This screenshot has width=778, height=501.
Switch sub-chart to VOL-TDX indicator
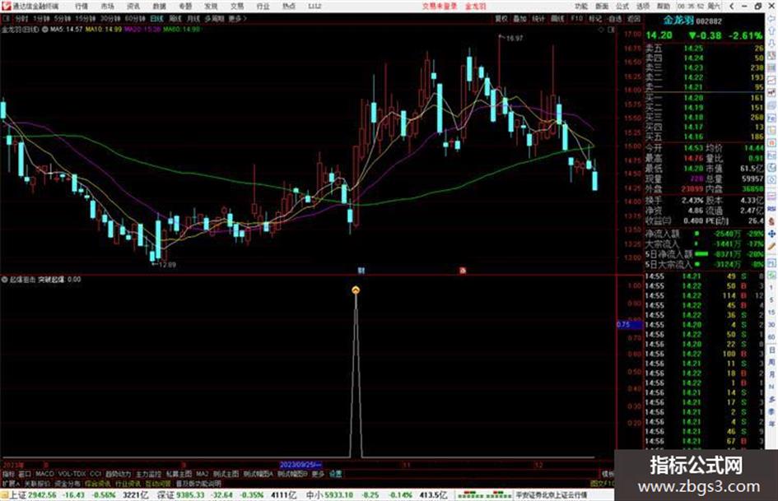pos(72,474)
